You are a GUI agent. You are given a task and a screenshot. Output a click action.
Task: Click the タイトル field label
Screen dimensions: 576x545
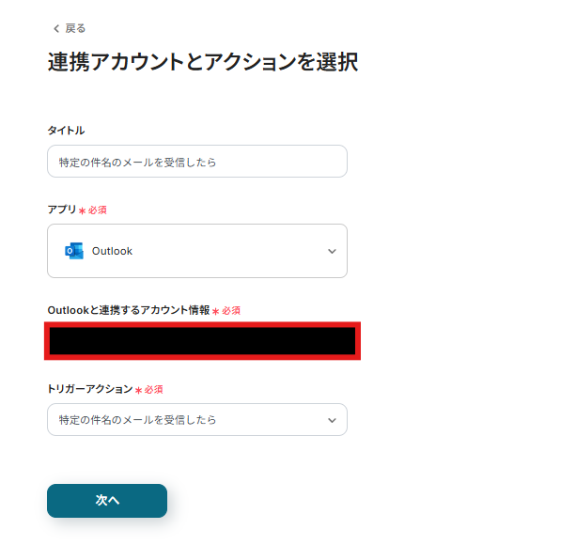[x=66, y=131]
